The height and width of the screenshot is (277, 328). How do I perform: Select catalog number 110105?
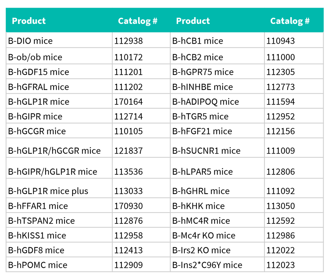pos(128,131)
